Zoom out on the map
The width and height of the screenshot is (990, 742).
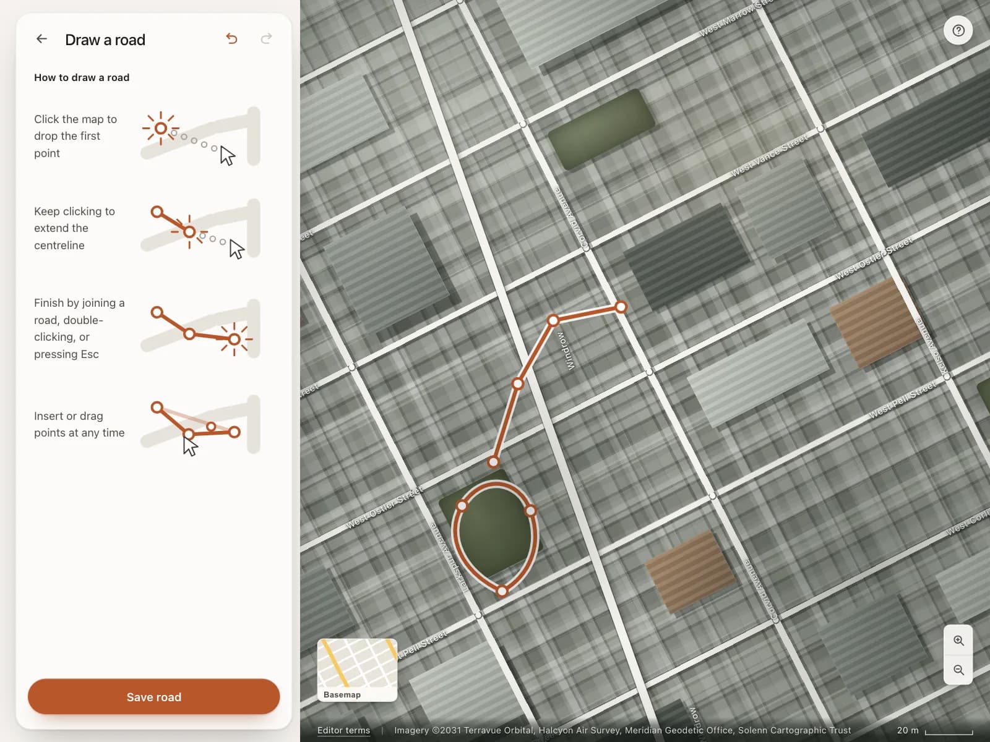[958, 670]
